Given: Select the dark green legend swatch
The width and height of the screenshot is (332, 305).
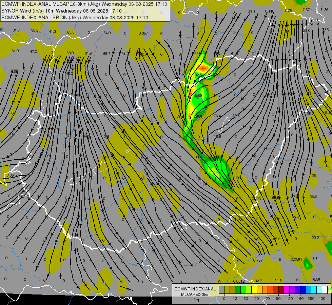Looking at the screenshot, I should (238, 290).
